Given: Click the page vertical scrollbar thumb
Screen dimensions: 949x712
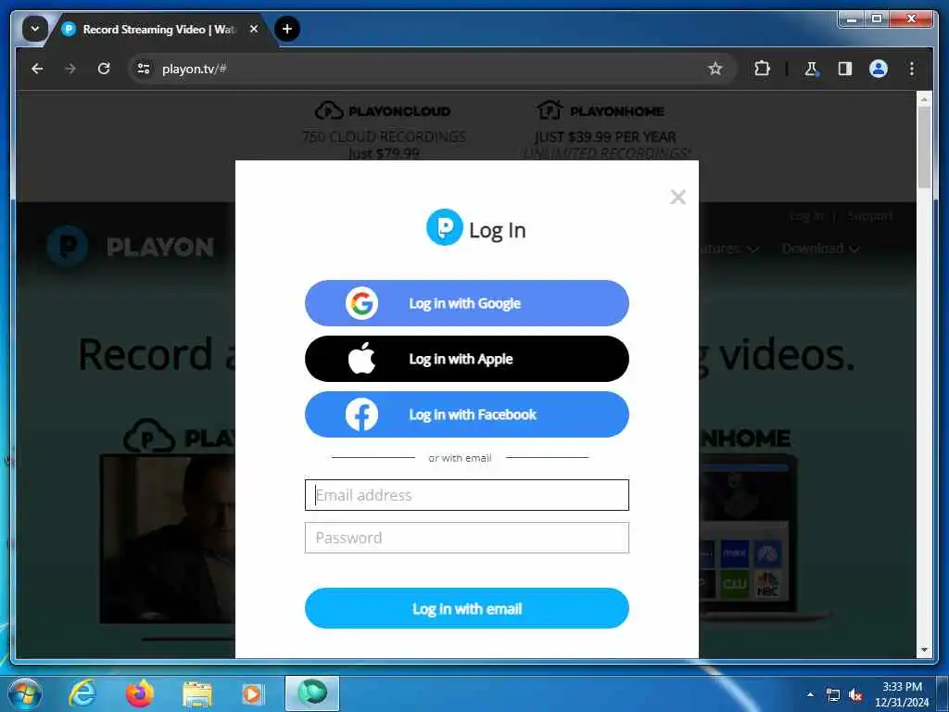Looking at the screenshot, I should [924, 148].
